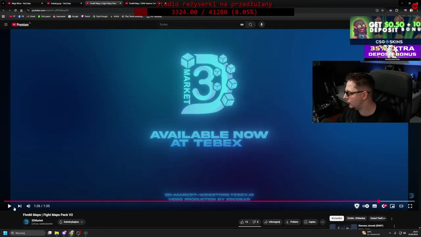Screen dimensions: 421x237
Task: Open the 3DMarket channel name link
Action: 37,221
